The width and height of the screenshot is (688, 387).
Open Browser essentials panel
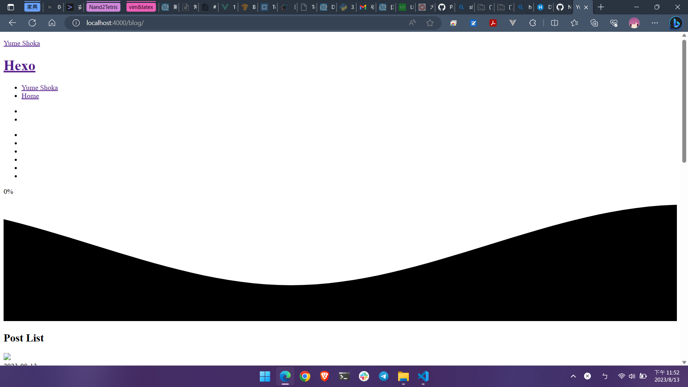click(x=614, y=23)
